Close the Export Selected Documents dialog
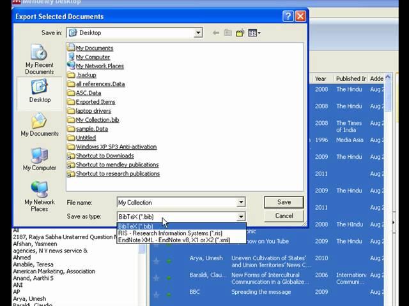This screenshot has width=409, height=306. coord(300,17)
